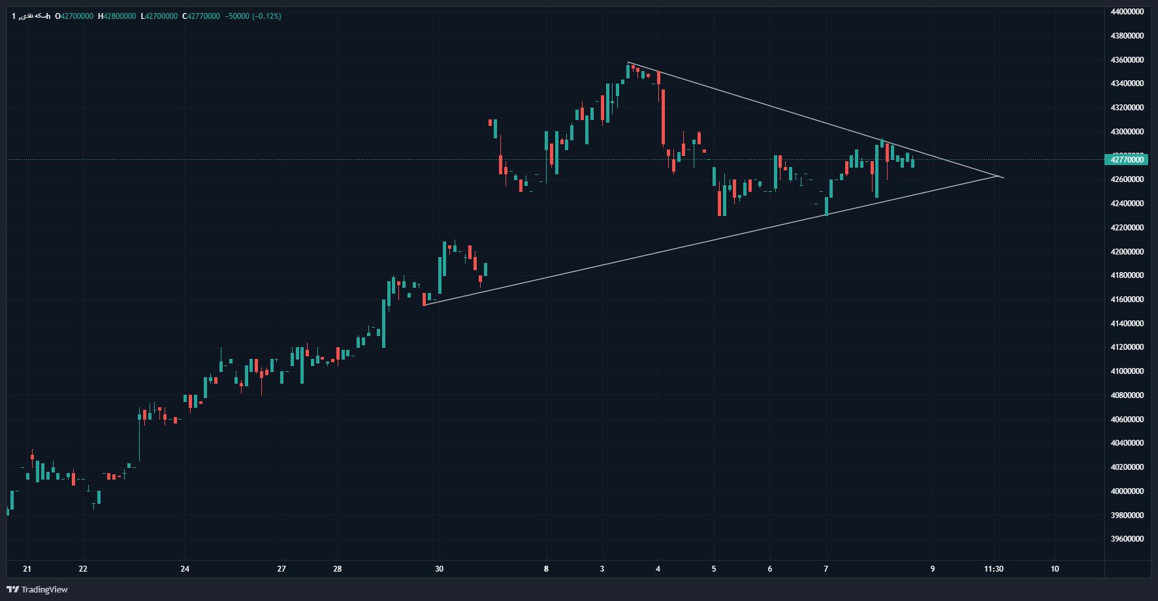Select the high value H42800000
1158x601 pixels.
tap(117, 16)
